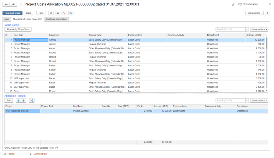This screenshot has height=158, width=274.
Task: Clear the Allocation Results search field
Action: click(247, 101)
